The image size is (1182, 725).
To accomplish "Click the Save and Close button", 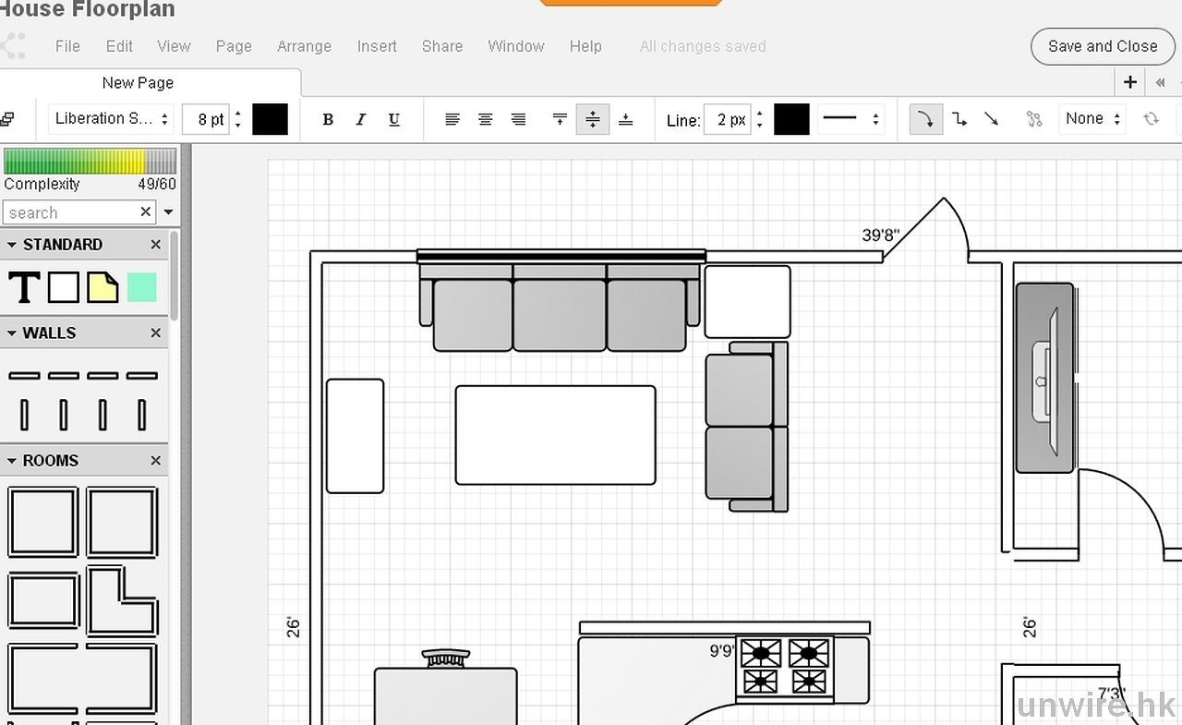I will 1102,46.
